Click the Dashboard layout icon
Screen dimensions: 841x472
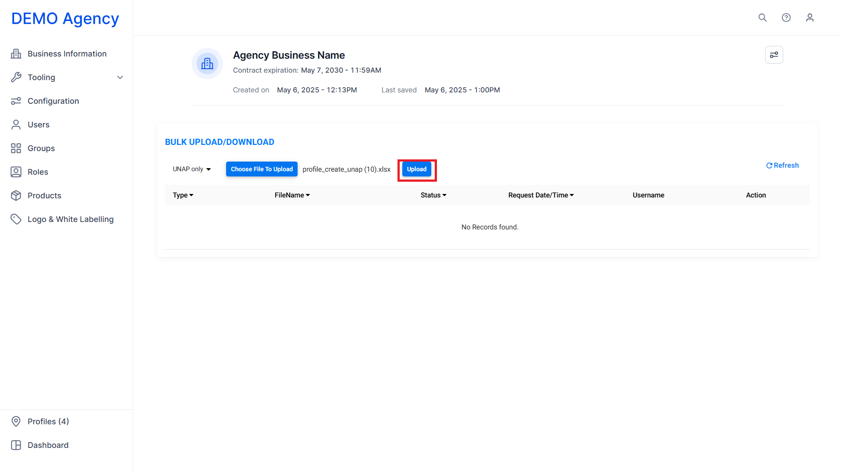(16, 445)
